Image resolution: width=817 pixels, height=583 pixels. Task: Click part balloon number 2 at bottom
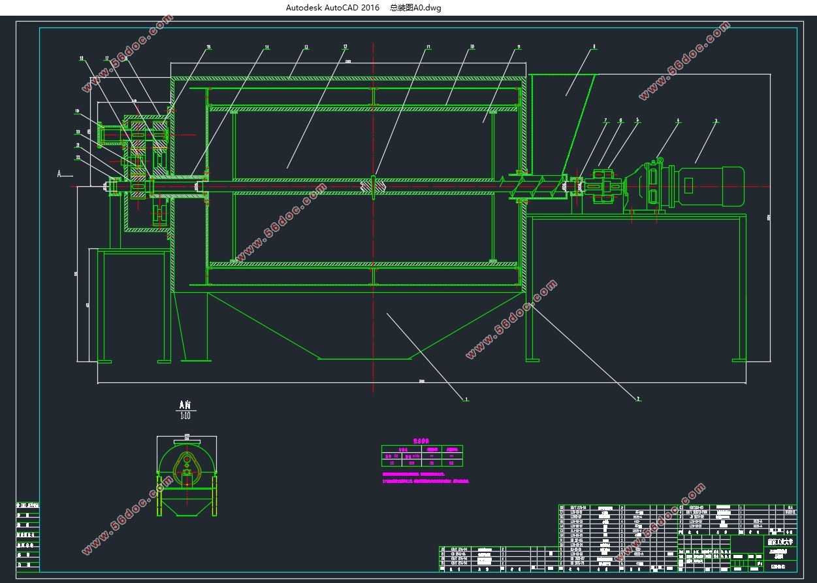(637, 399)
